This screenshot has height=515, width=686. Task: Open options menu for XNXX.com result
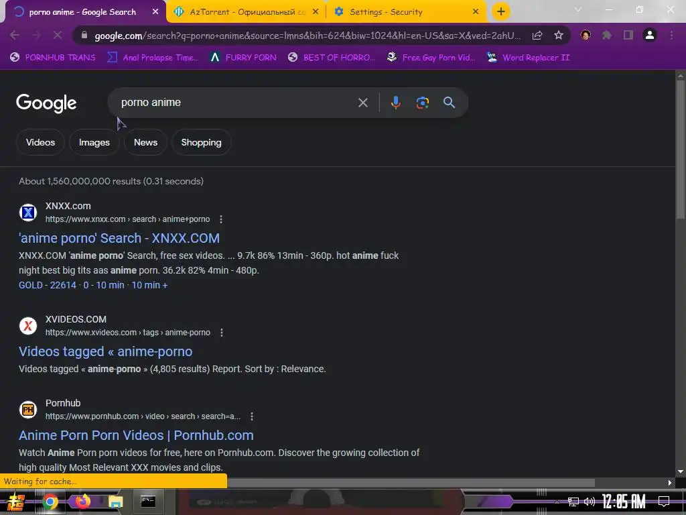point(221,219)
